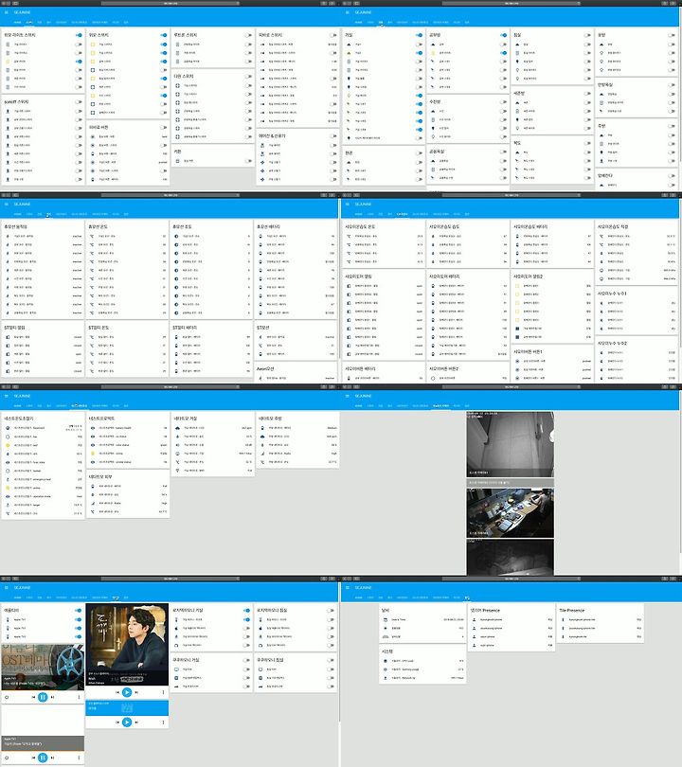The width and height of the screenshot is (682, 767).
Task: Turn off the 위모 스위치 group toggle
Action: [164, 35]
